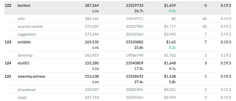Click the enki witness name

click(x=21, y=19)
